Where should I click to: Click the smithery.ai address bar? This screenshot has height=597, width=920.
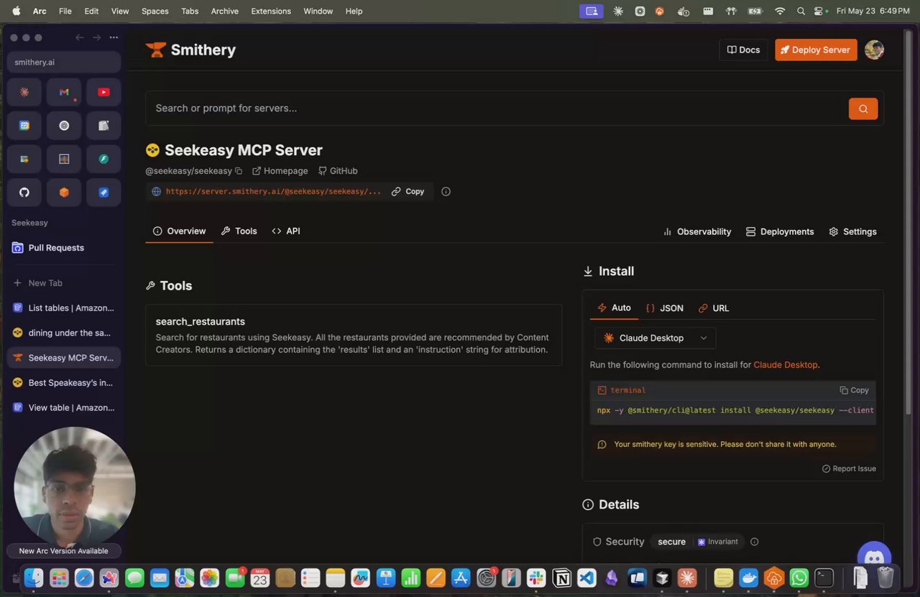64,63
